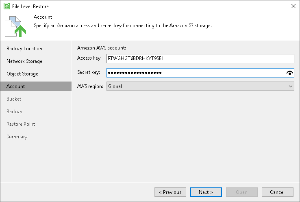Click the file restore wizard graphic
300x202 pixels.
coord(15,26)
